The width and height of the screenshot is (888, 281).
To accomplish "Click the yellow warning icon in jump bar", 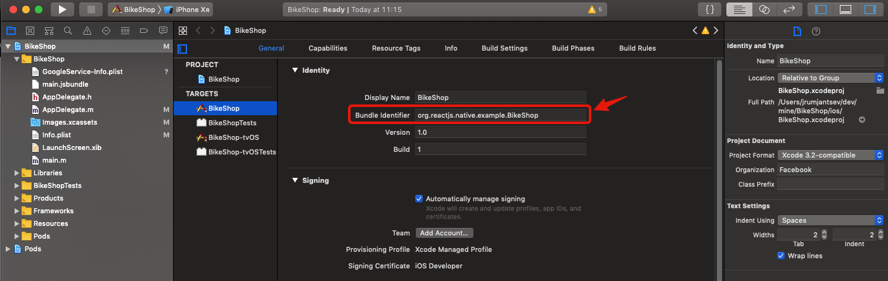I will tap(705, 30).
